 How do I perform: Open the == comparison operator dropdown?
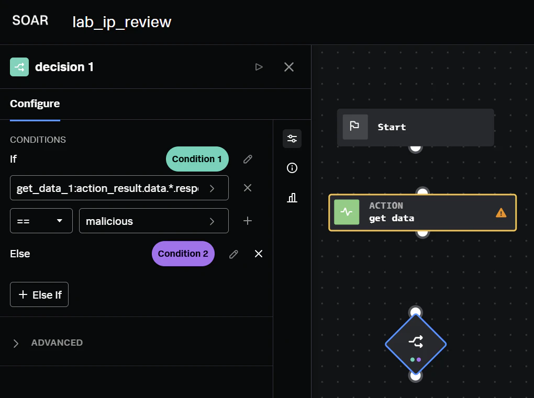41,221
